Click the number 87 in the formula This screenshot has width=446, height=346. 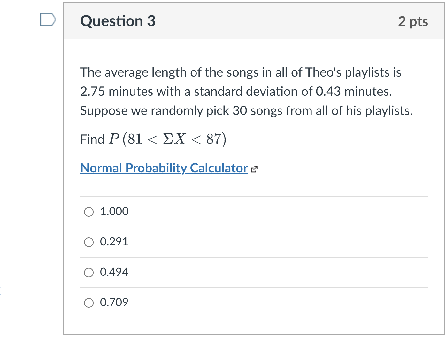tap(214, 139)
